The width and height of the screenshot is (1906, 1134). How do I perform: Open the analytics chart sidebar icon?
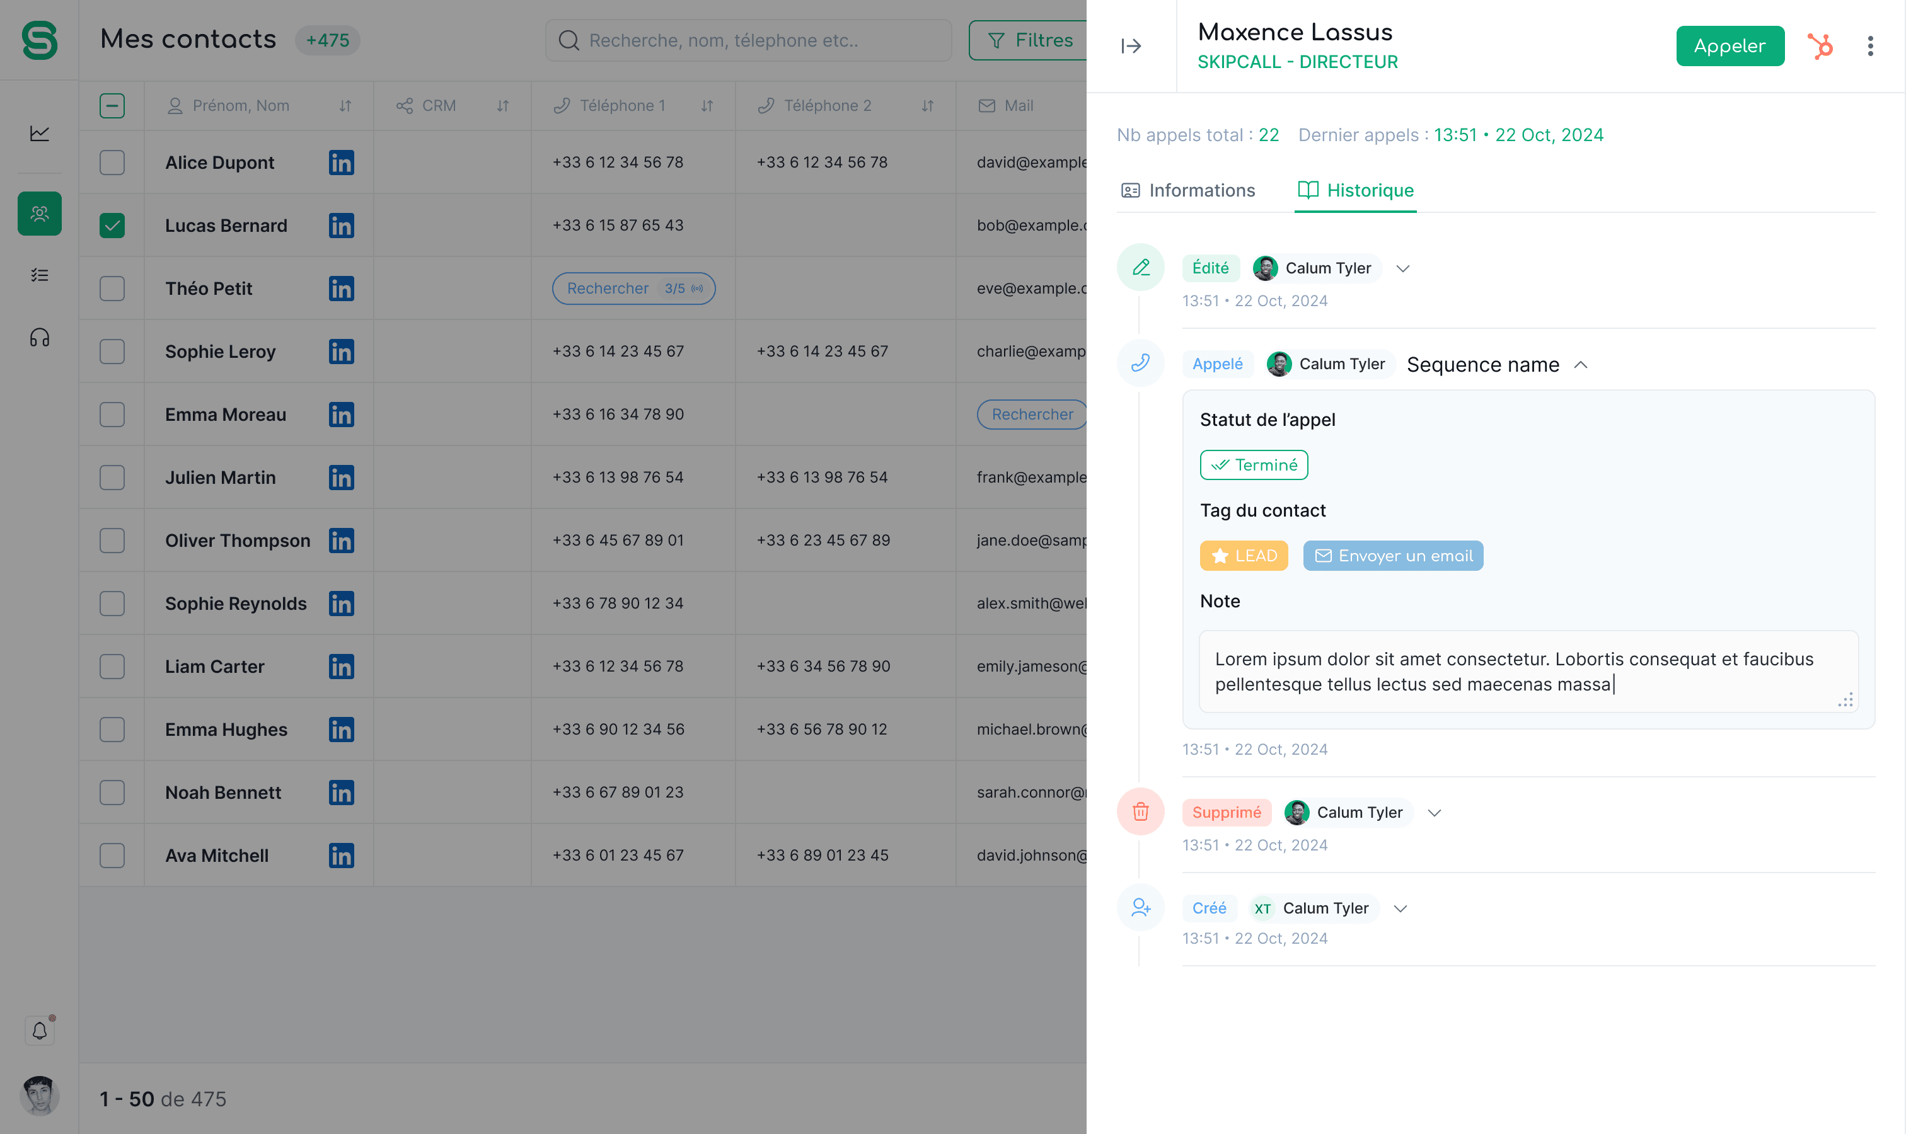pos(40,134)
